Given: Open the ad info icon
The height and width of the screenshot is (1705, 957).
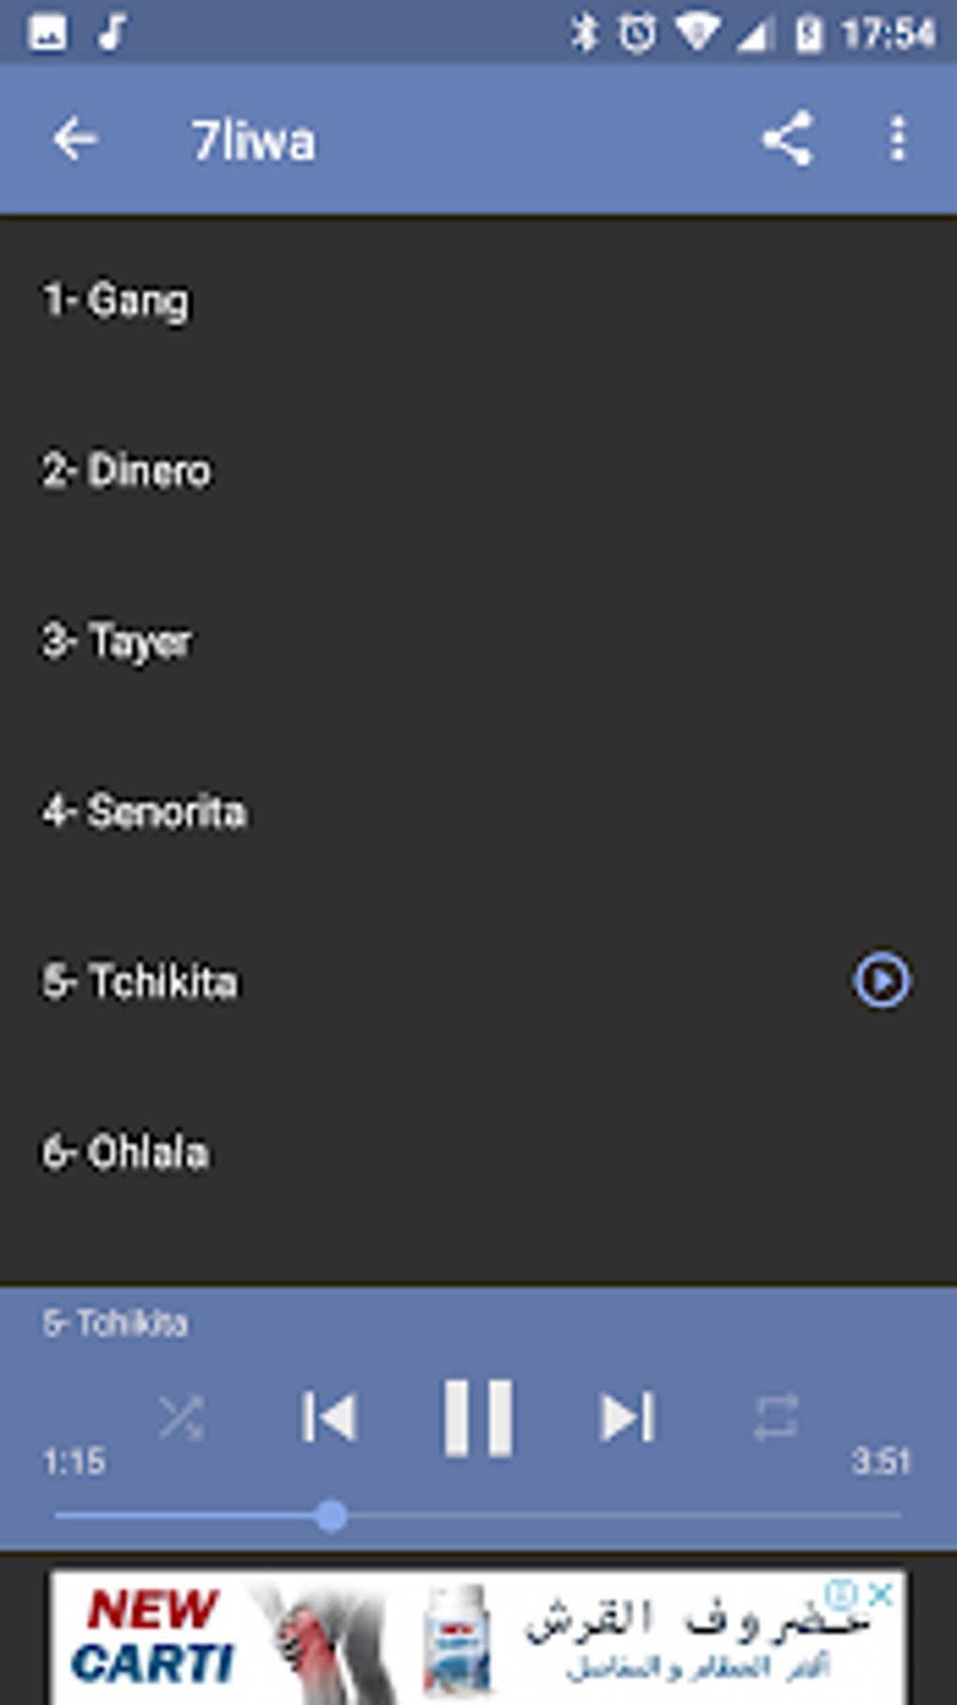Looking at the screenshot, I should coord(842,1592).
